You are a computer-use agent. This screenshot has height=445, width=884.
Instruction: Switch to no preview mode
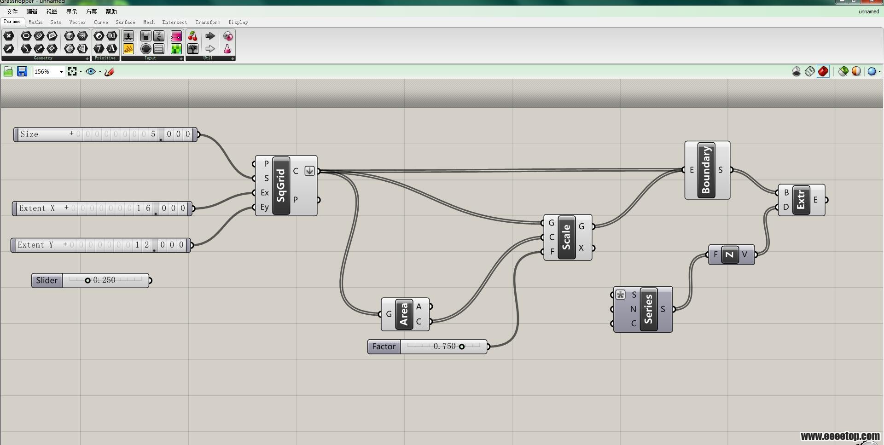(796, 71)
